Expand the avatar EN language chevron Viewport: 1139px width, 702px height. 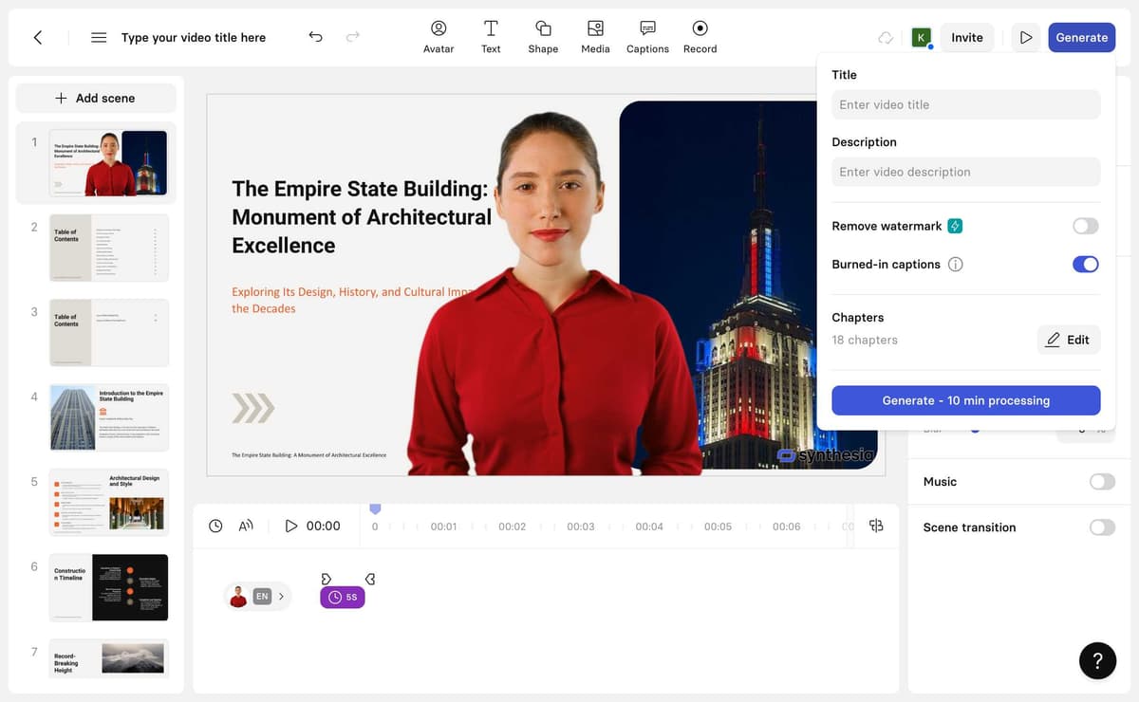281,597
